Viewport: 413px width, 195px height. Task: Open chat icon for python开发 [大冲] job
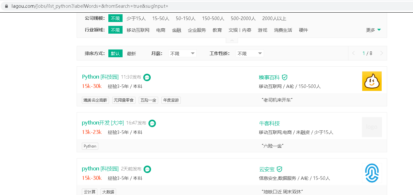coord(152,123)
